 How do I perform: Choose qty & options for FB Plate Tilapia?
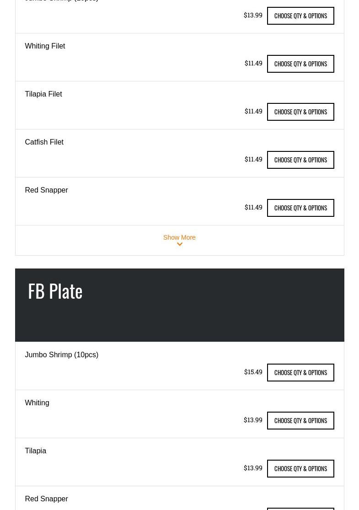pyautogui.click(x=300, y=468)
